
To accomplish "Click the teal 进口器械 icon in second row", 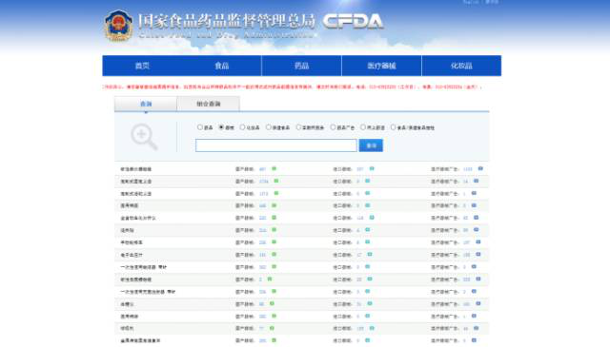I will coord(367,182).
